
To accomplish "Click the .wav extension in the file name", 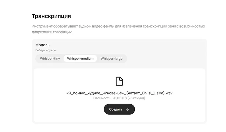I will (x=169, y=93).
